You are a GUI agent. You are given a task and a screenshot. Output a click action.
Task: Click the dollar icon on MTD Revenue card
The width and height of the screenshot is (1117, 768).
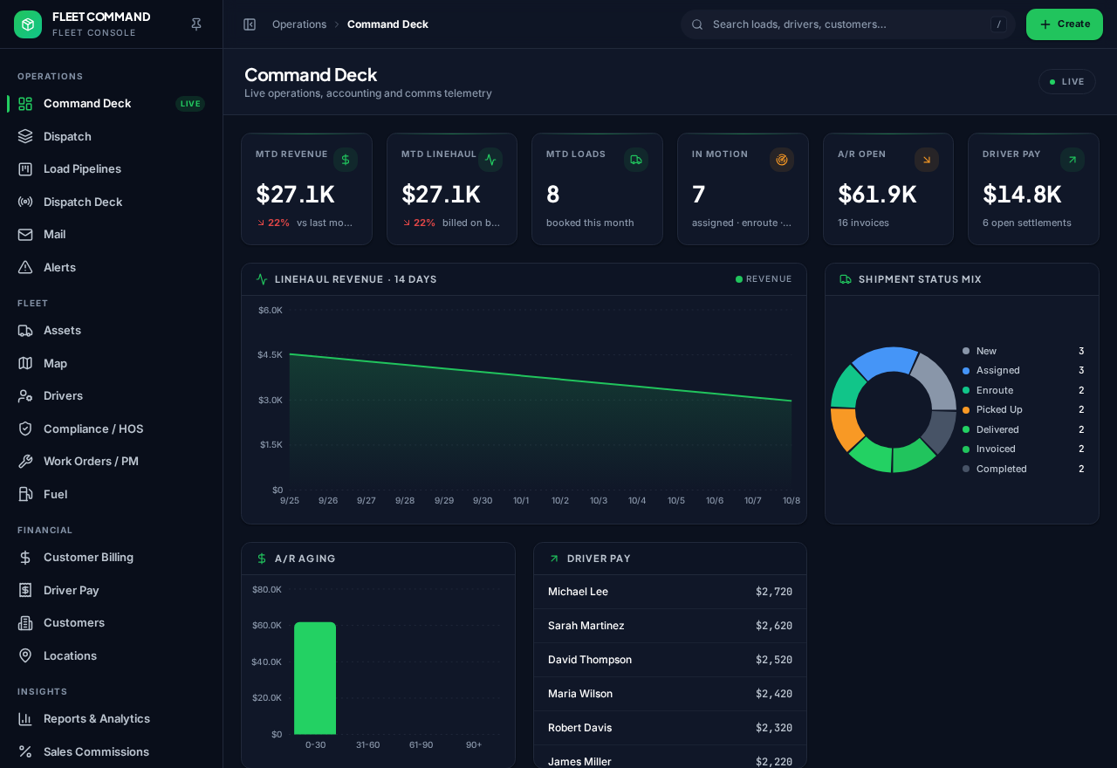click(x=346, y=160)
